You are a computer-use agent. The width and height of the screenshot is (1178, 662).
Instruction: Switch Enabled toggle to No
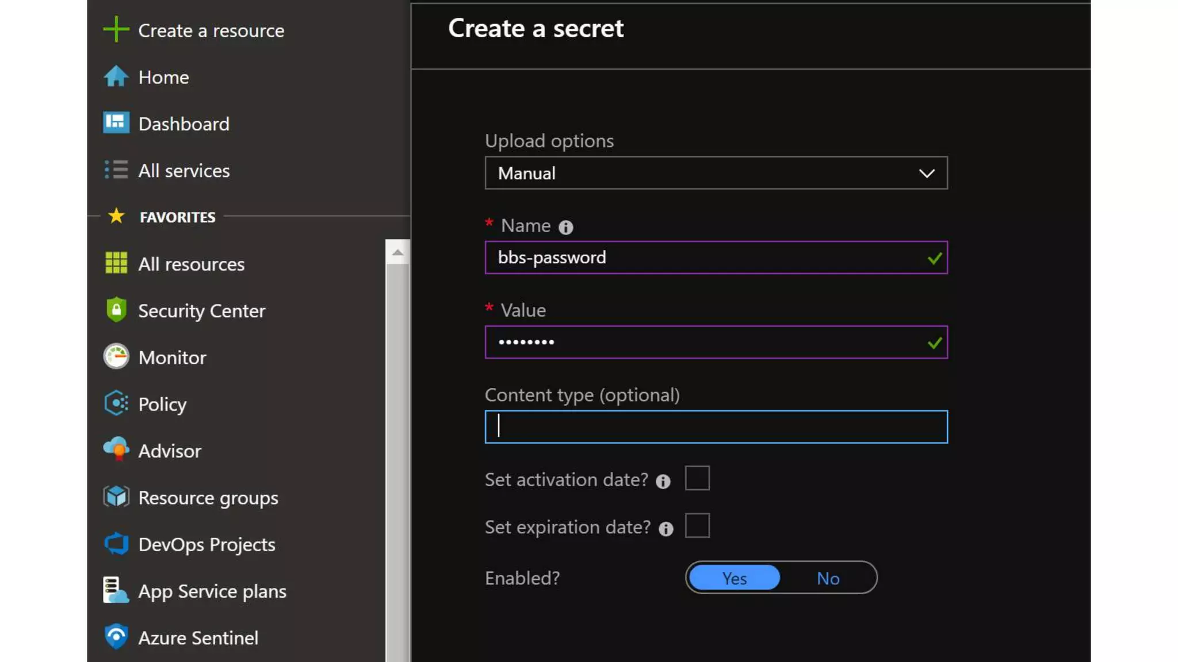(x=827, y=578)
